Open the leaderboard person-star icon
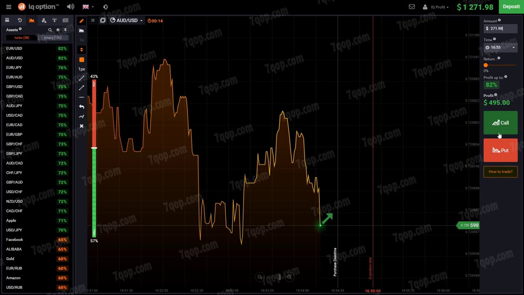 tap(44, 20)
